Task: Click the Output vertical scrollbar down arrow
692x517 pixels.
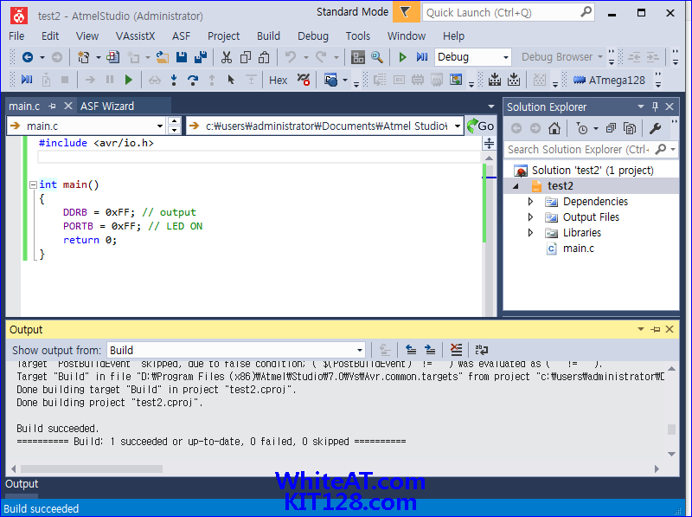Action: [672, 454]
